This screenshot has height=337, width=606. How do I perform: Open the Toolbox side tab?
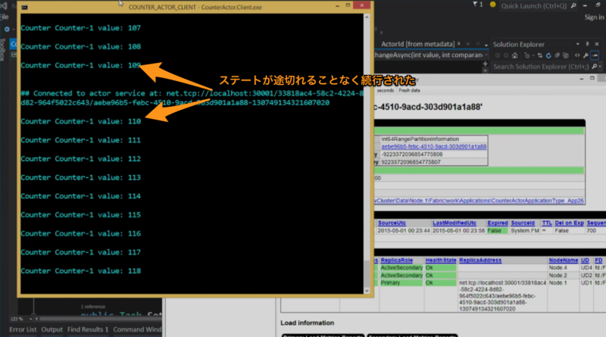pyautogui.click(x=3, y=49)
